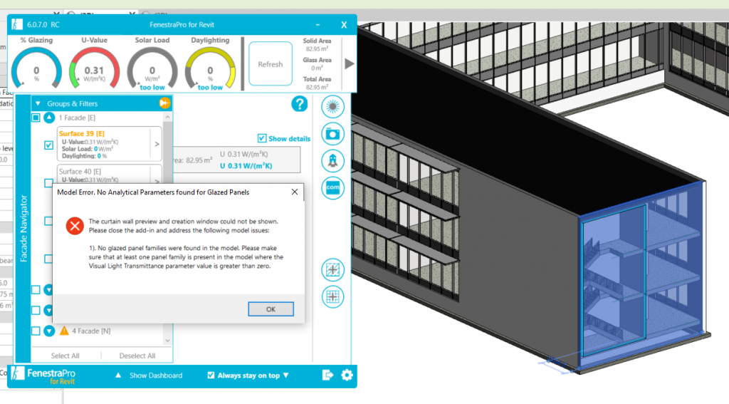Click the grey 'U 0.31 W/(m²K)' value
The width and height of the screenshot is (729, 404).
(x=244, y=154)
